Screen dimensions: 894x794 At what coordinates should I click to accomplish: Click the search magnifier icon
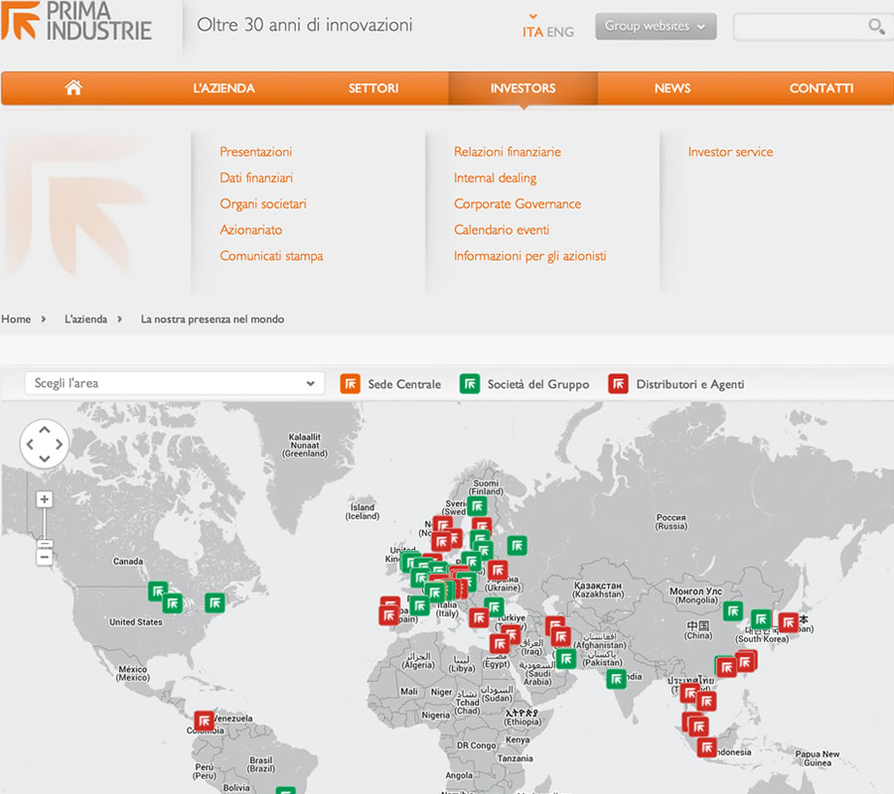point(876,26)
